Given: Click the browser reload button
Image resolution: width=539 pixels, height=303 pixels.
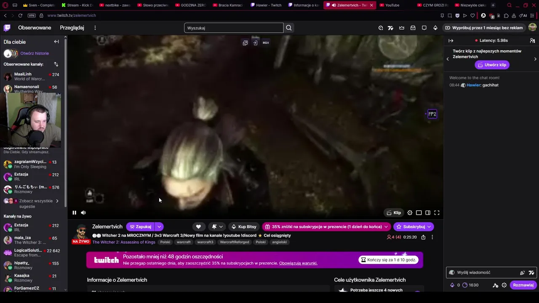Looking at the screenshot, I should click(20, 16).
